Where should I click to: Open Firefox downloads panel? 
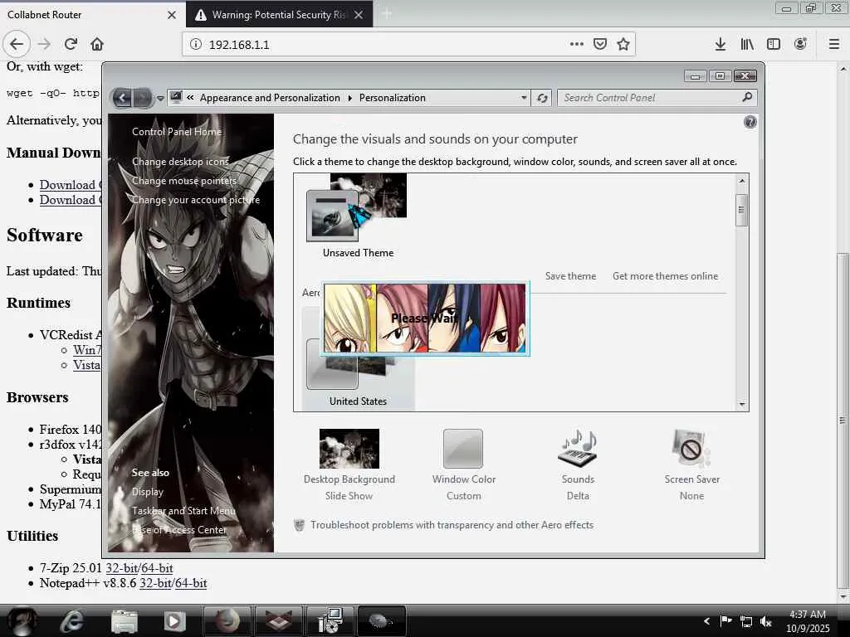click(720, 45)
